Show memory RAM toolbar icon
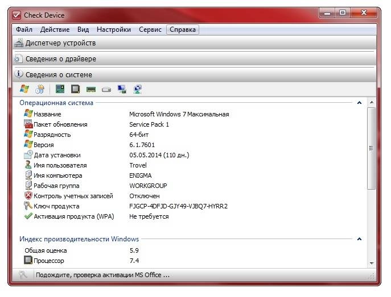391x297 pixels. (x=90, y=89)
